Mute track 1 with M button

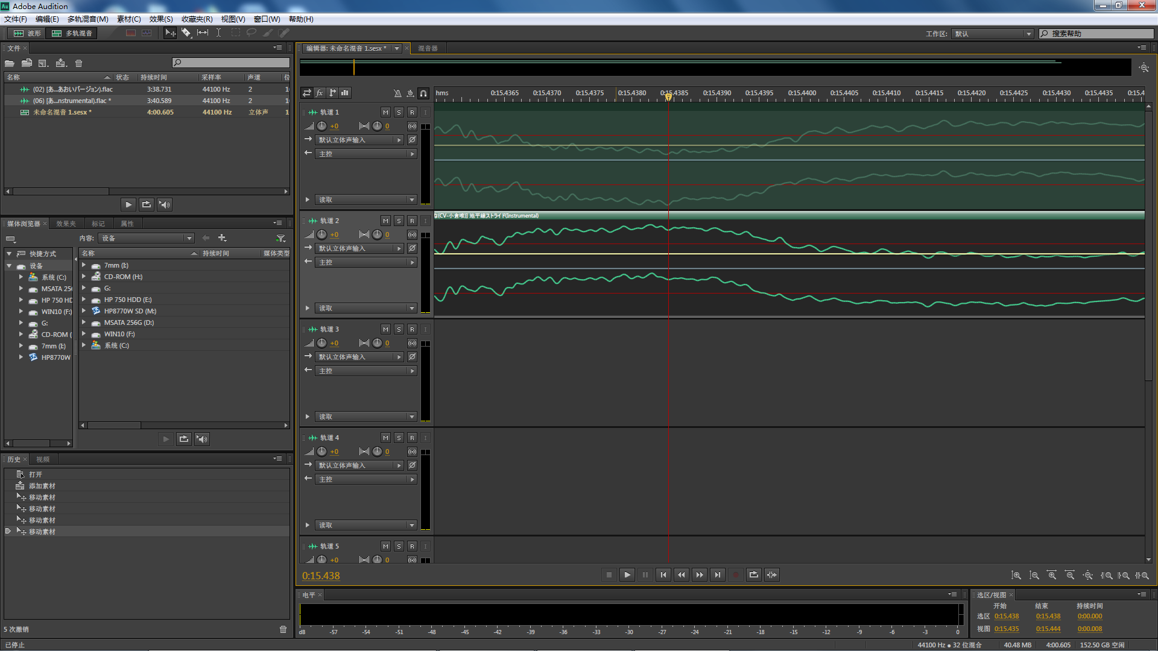385,112
